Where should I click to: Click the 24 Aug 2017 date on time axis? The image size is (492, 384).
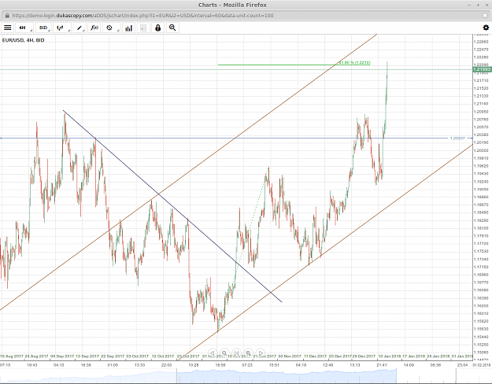36,356
